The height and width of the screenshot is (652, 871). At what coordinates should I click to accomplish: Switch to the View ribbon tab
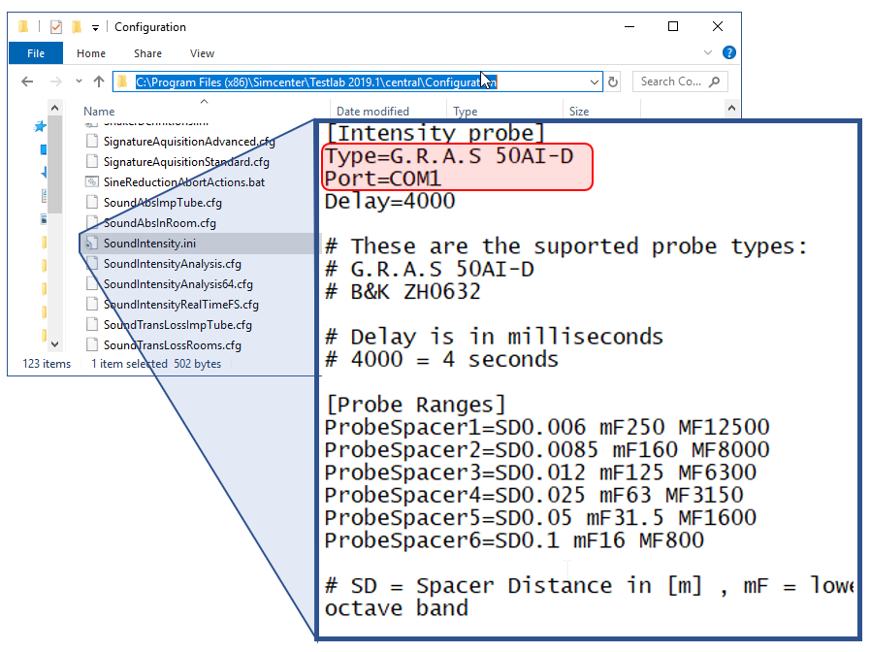coord(202,53)
